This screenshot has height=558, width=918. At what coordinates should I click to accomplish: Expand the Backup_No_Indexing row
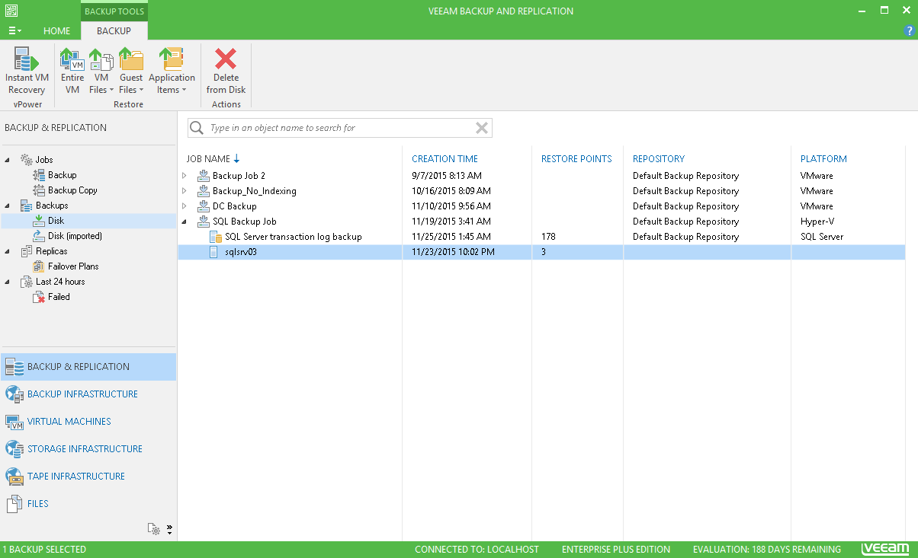coord(184,191)
